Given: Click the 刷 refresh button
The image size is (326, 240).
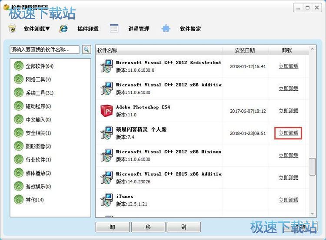Looking at the screenshot, I should click(183, 227).
